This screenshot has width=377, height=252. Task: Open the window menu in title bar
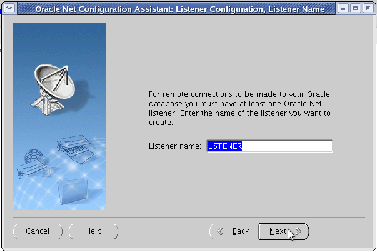pos(9,9)
